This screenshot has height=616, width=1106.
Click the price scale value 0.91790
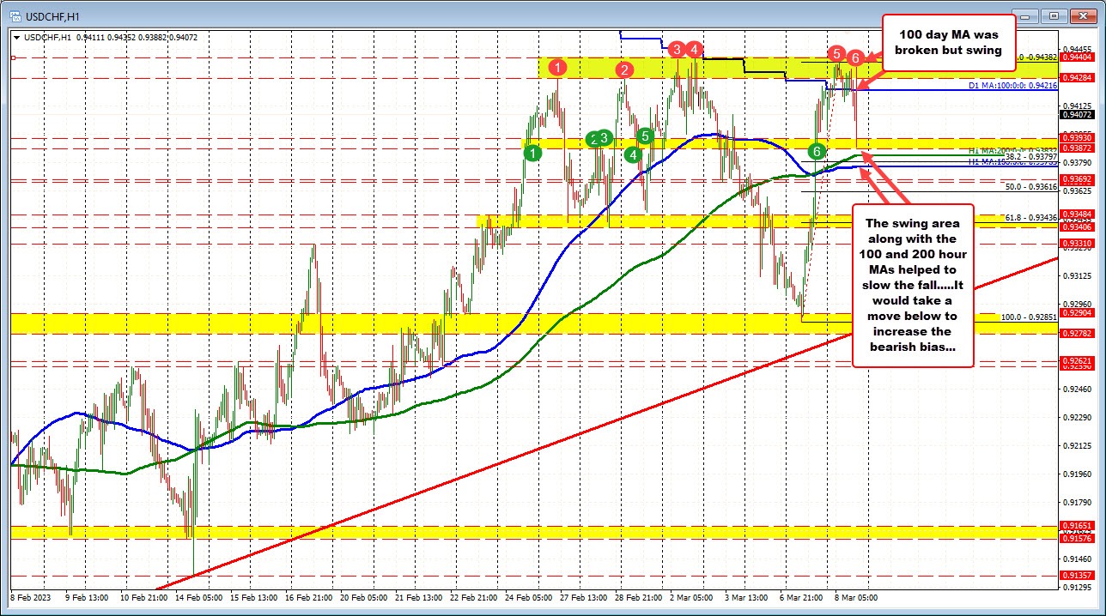point(1076,503)
